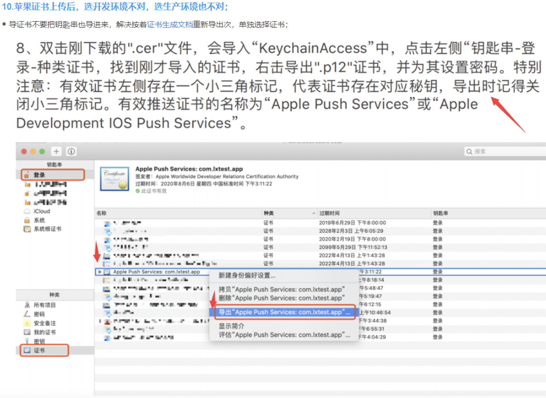Select iCloud keychain in sidebar
This screenshot has width=546, height=398.
pyautogui.click(x=42, y=211)
